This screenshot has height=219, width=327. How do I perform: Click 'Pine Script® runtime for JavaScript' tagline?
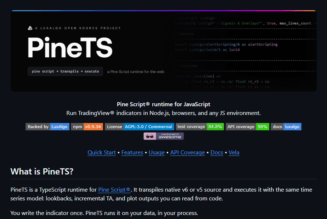pos(164,104)
